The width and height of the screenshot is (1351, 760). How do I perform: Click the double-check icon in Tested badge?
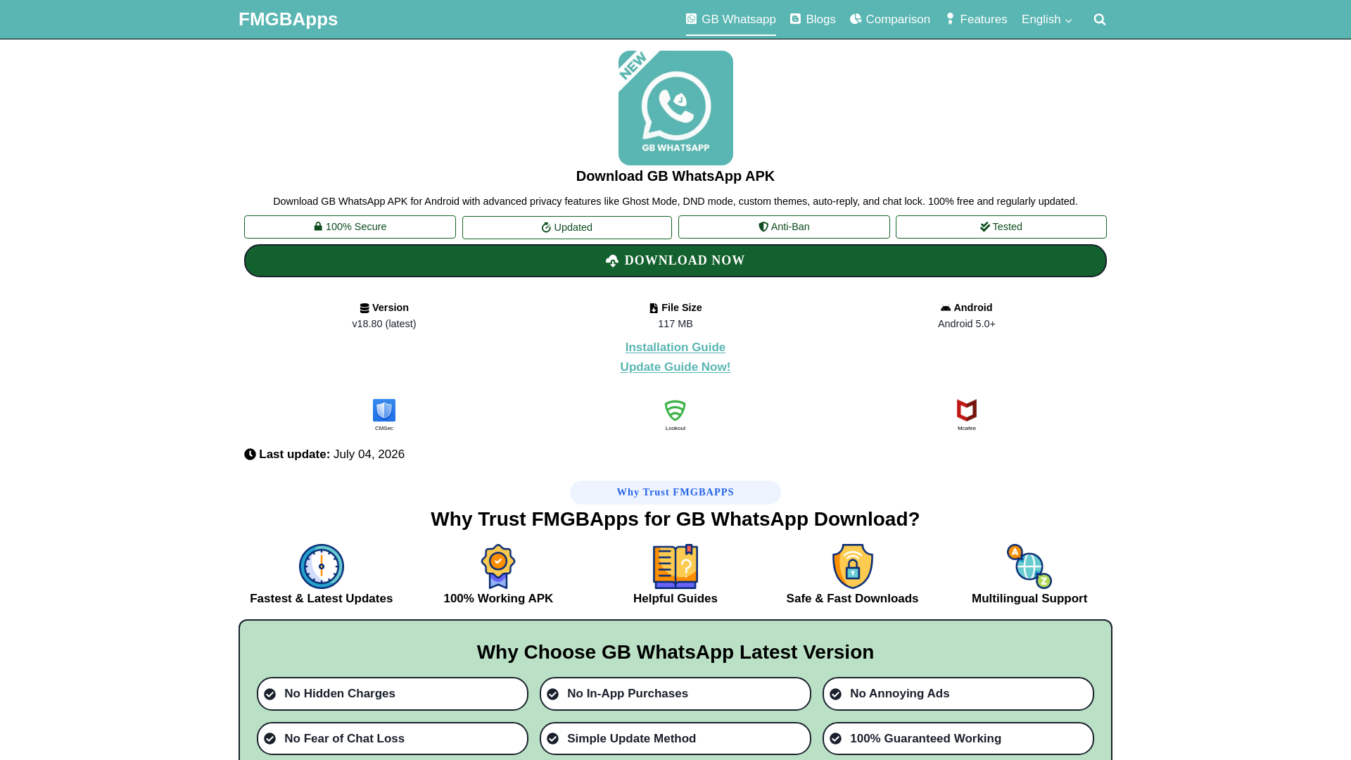985,227
